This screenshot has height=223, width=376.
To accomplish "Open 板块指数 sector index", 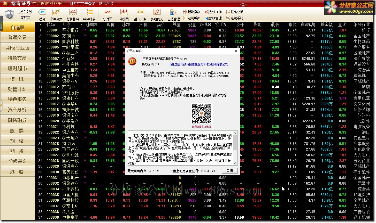I will pos(192,12).
